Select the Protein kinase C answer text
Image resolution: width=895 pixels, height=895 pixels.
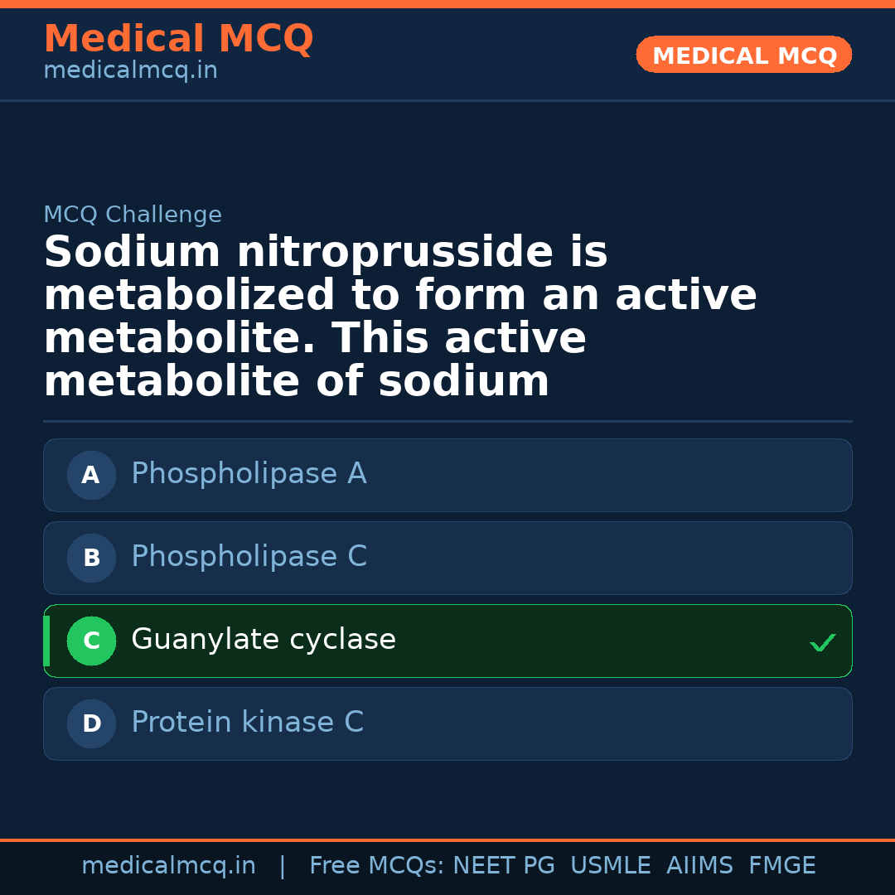click(x=247, y=723)
